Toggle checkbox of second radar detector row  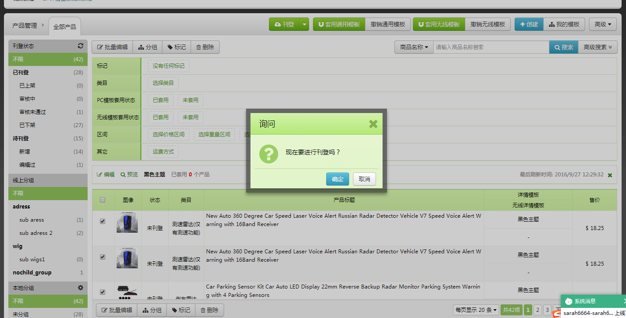click(x=103, y=257)
